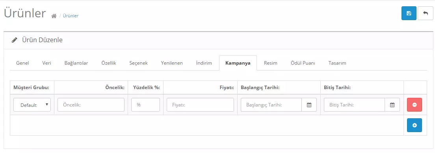Select the active Kampanya tab
Screen dimensions: 435x153
click(238, 63)
